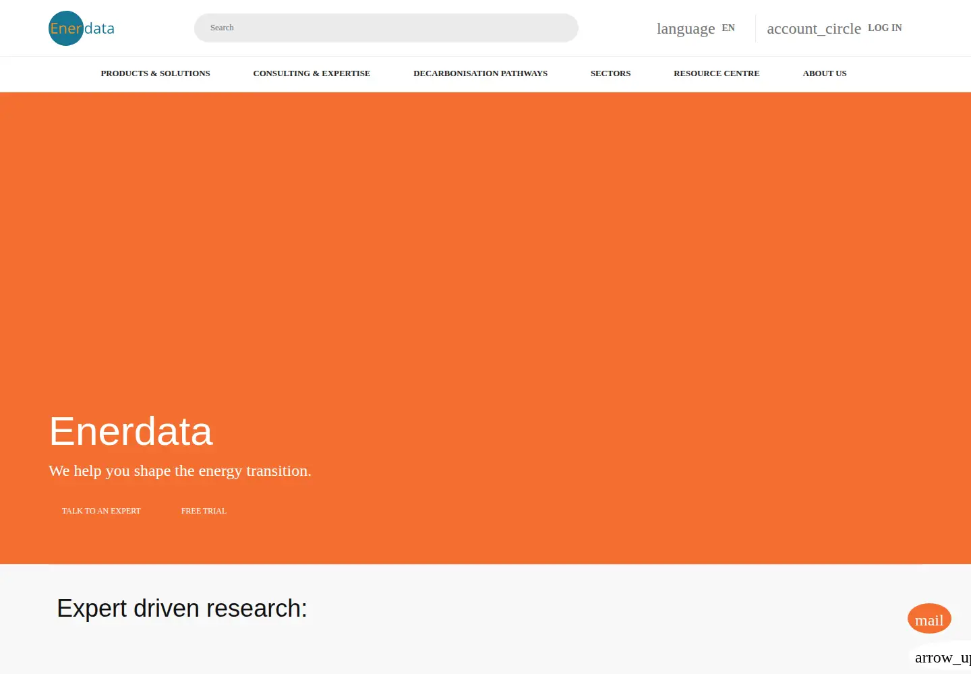Image resolution: width=971 pixels, height=674 pixels.
Task: Open the Resource Centre menu
Action: (x=716, y=73)
